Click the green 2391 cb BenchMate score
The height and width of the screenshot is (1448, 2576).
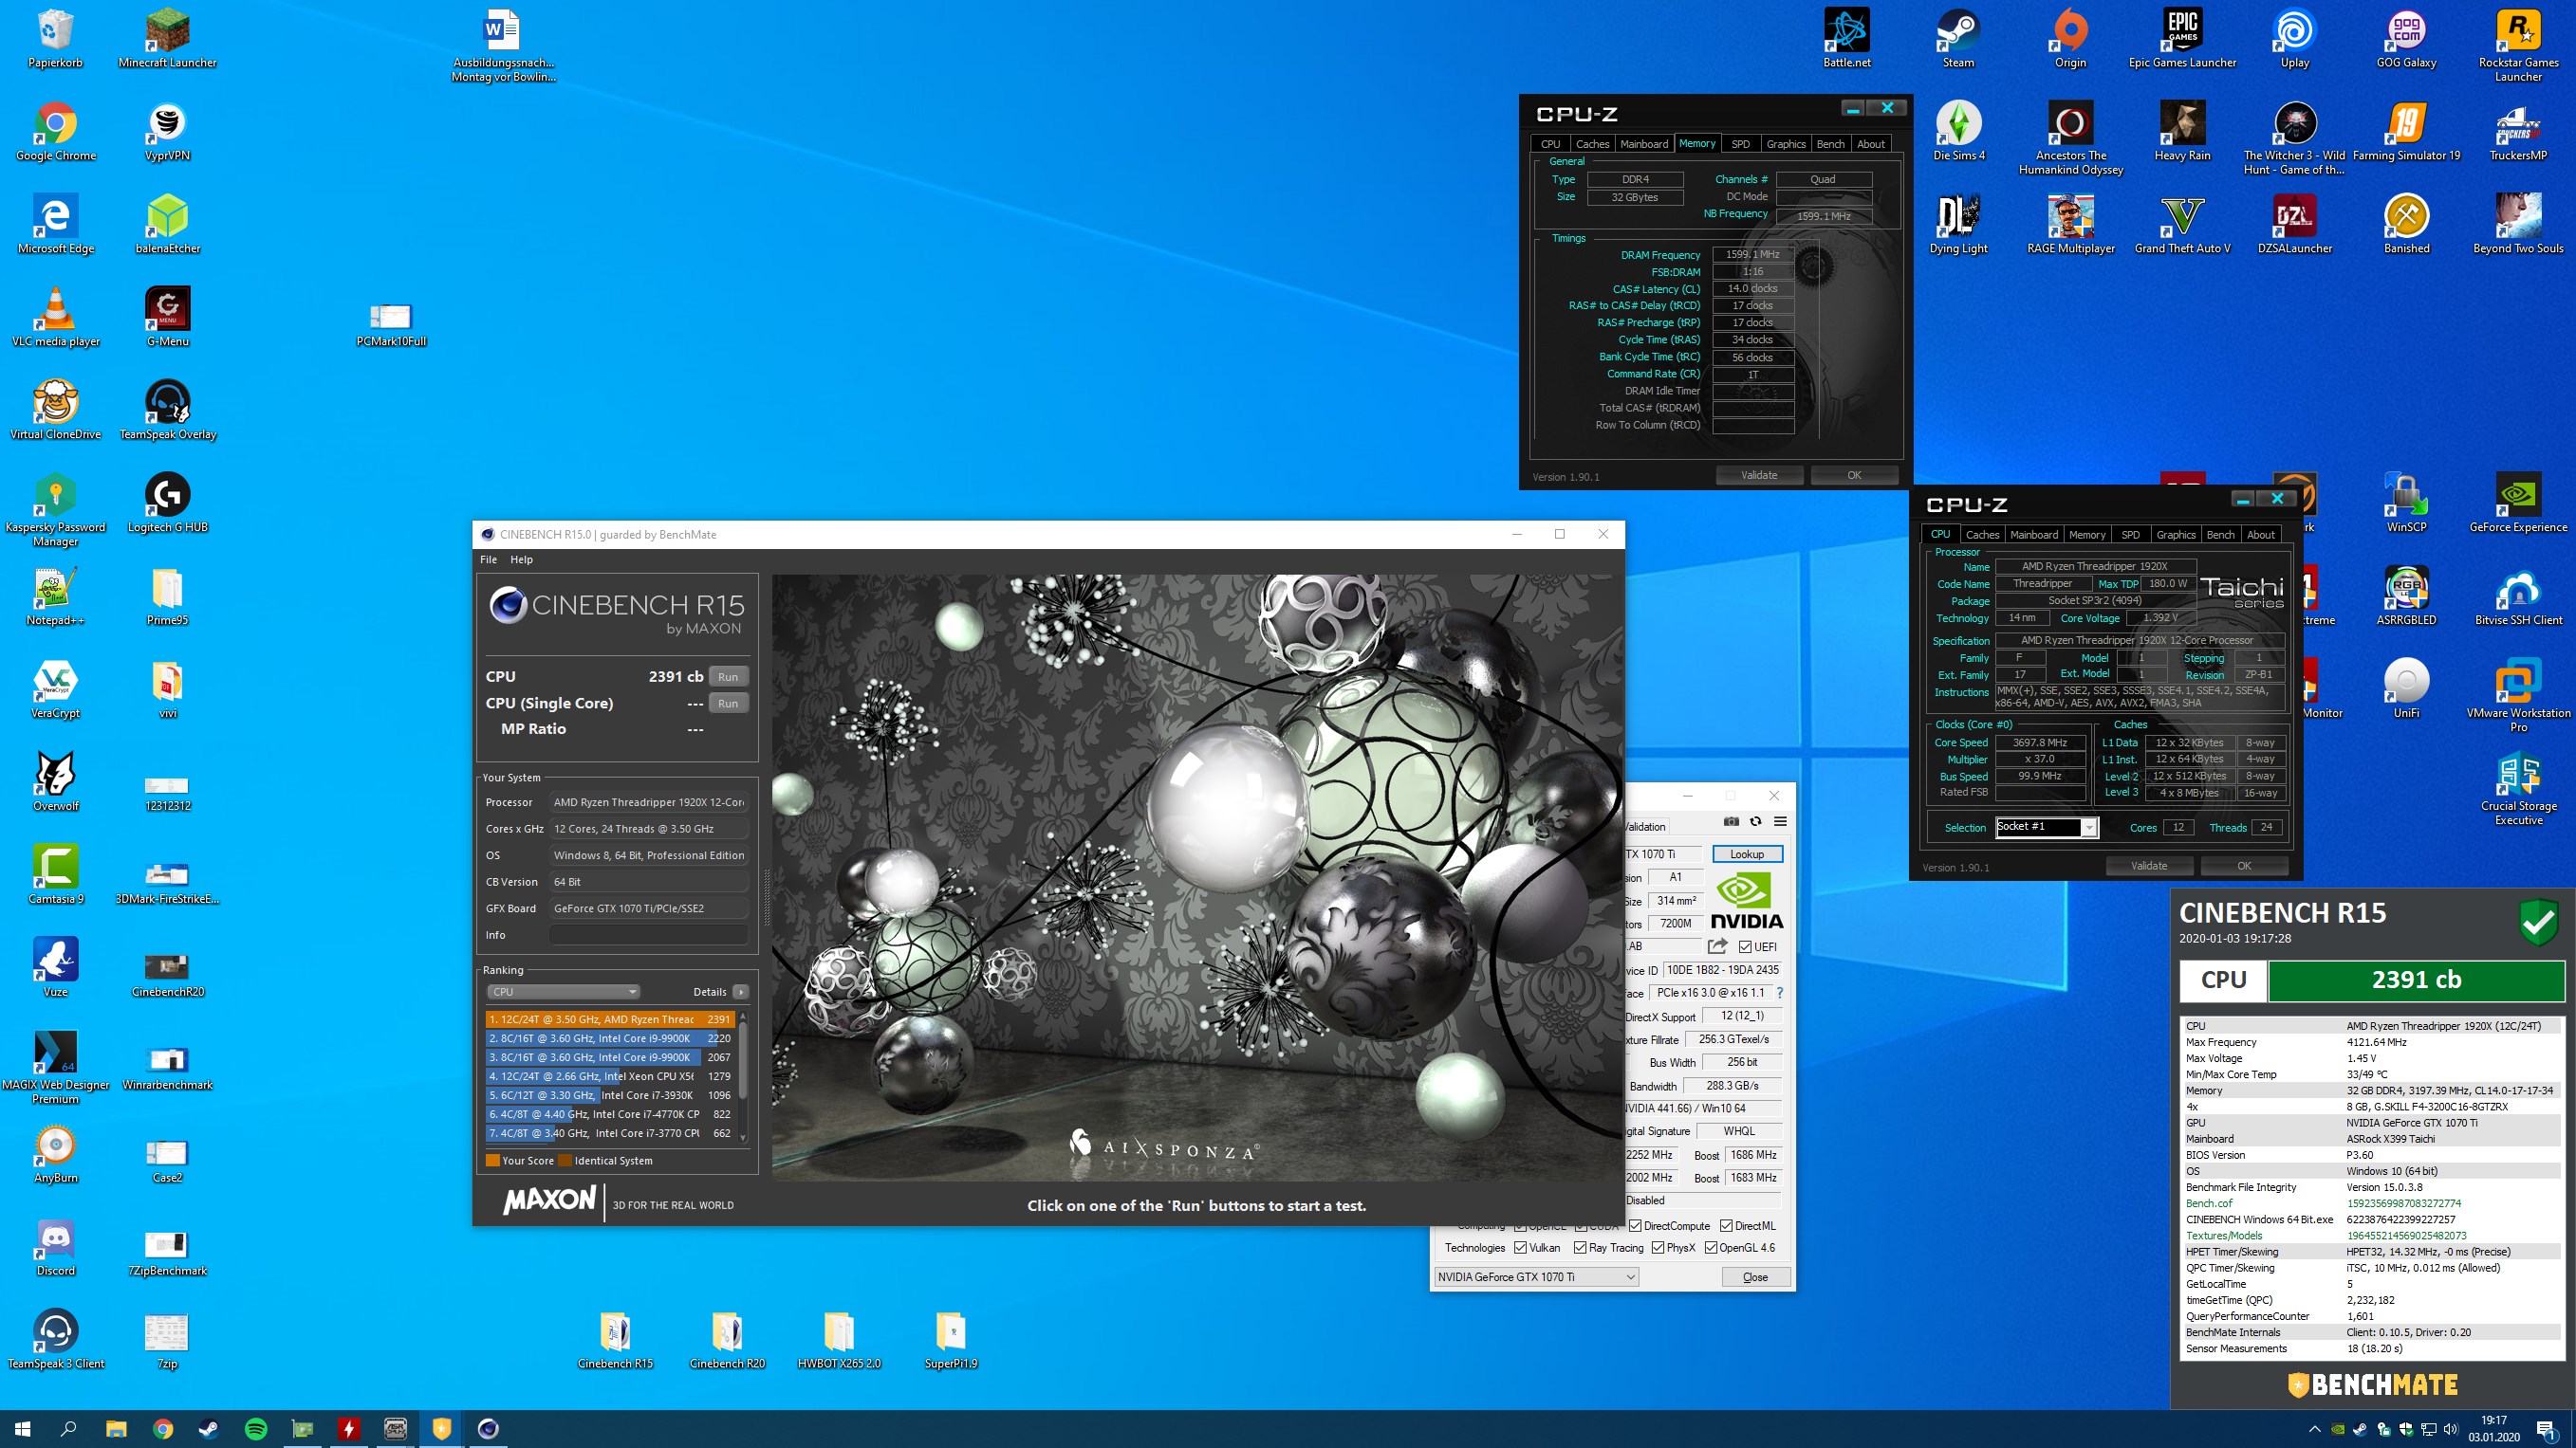2415,981
